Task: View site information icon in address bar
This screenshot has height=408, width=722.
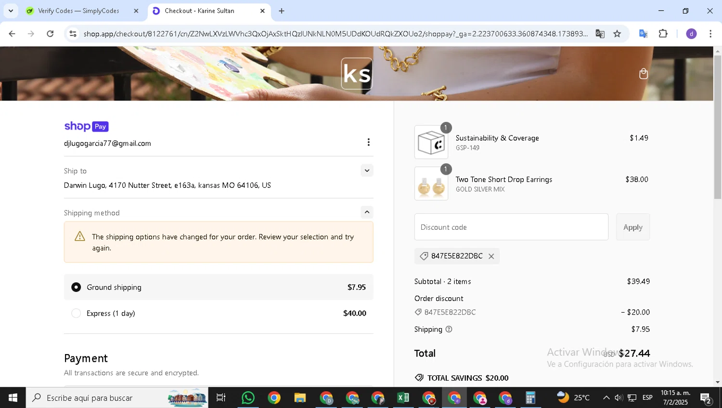Action: tap(73, 34)
